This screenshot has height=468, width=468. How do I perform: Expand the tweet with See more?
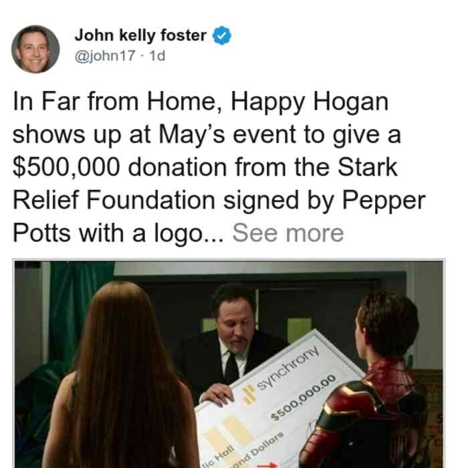pyautogui.click(x=288, y=233)
